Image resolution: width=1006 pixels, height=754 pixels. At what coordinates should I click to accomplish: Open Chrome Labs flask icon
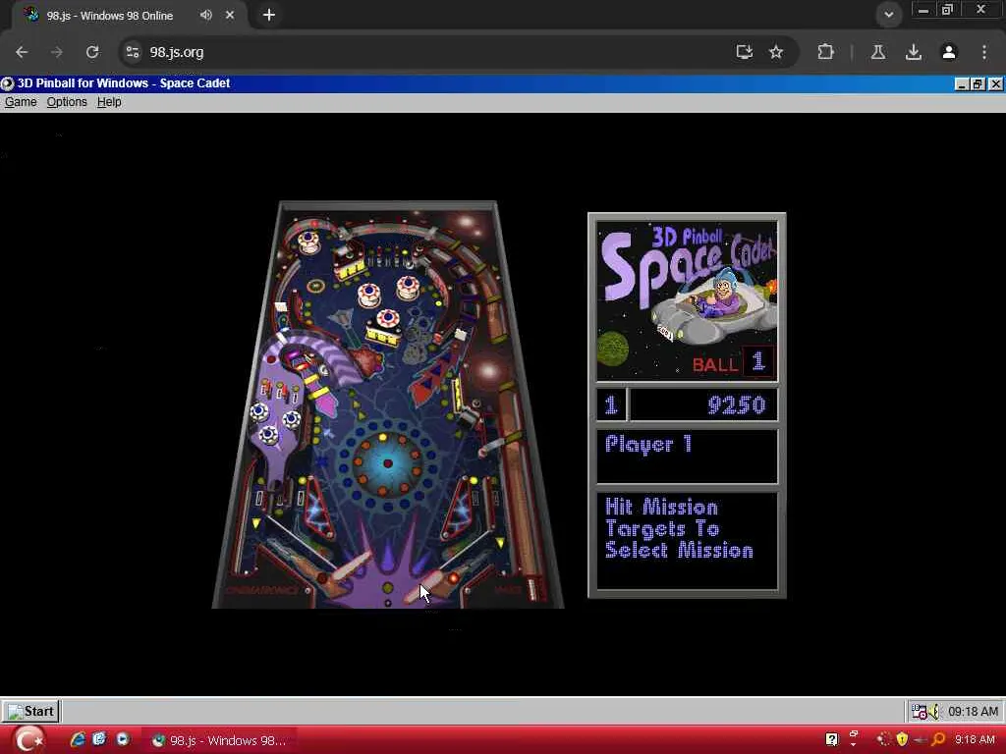click(x=878, y=52)
